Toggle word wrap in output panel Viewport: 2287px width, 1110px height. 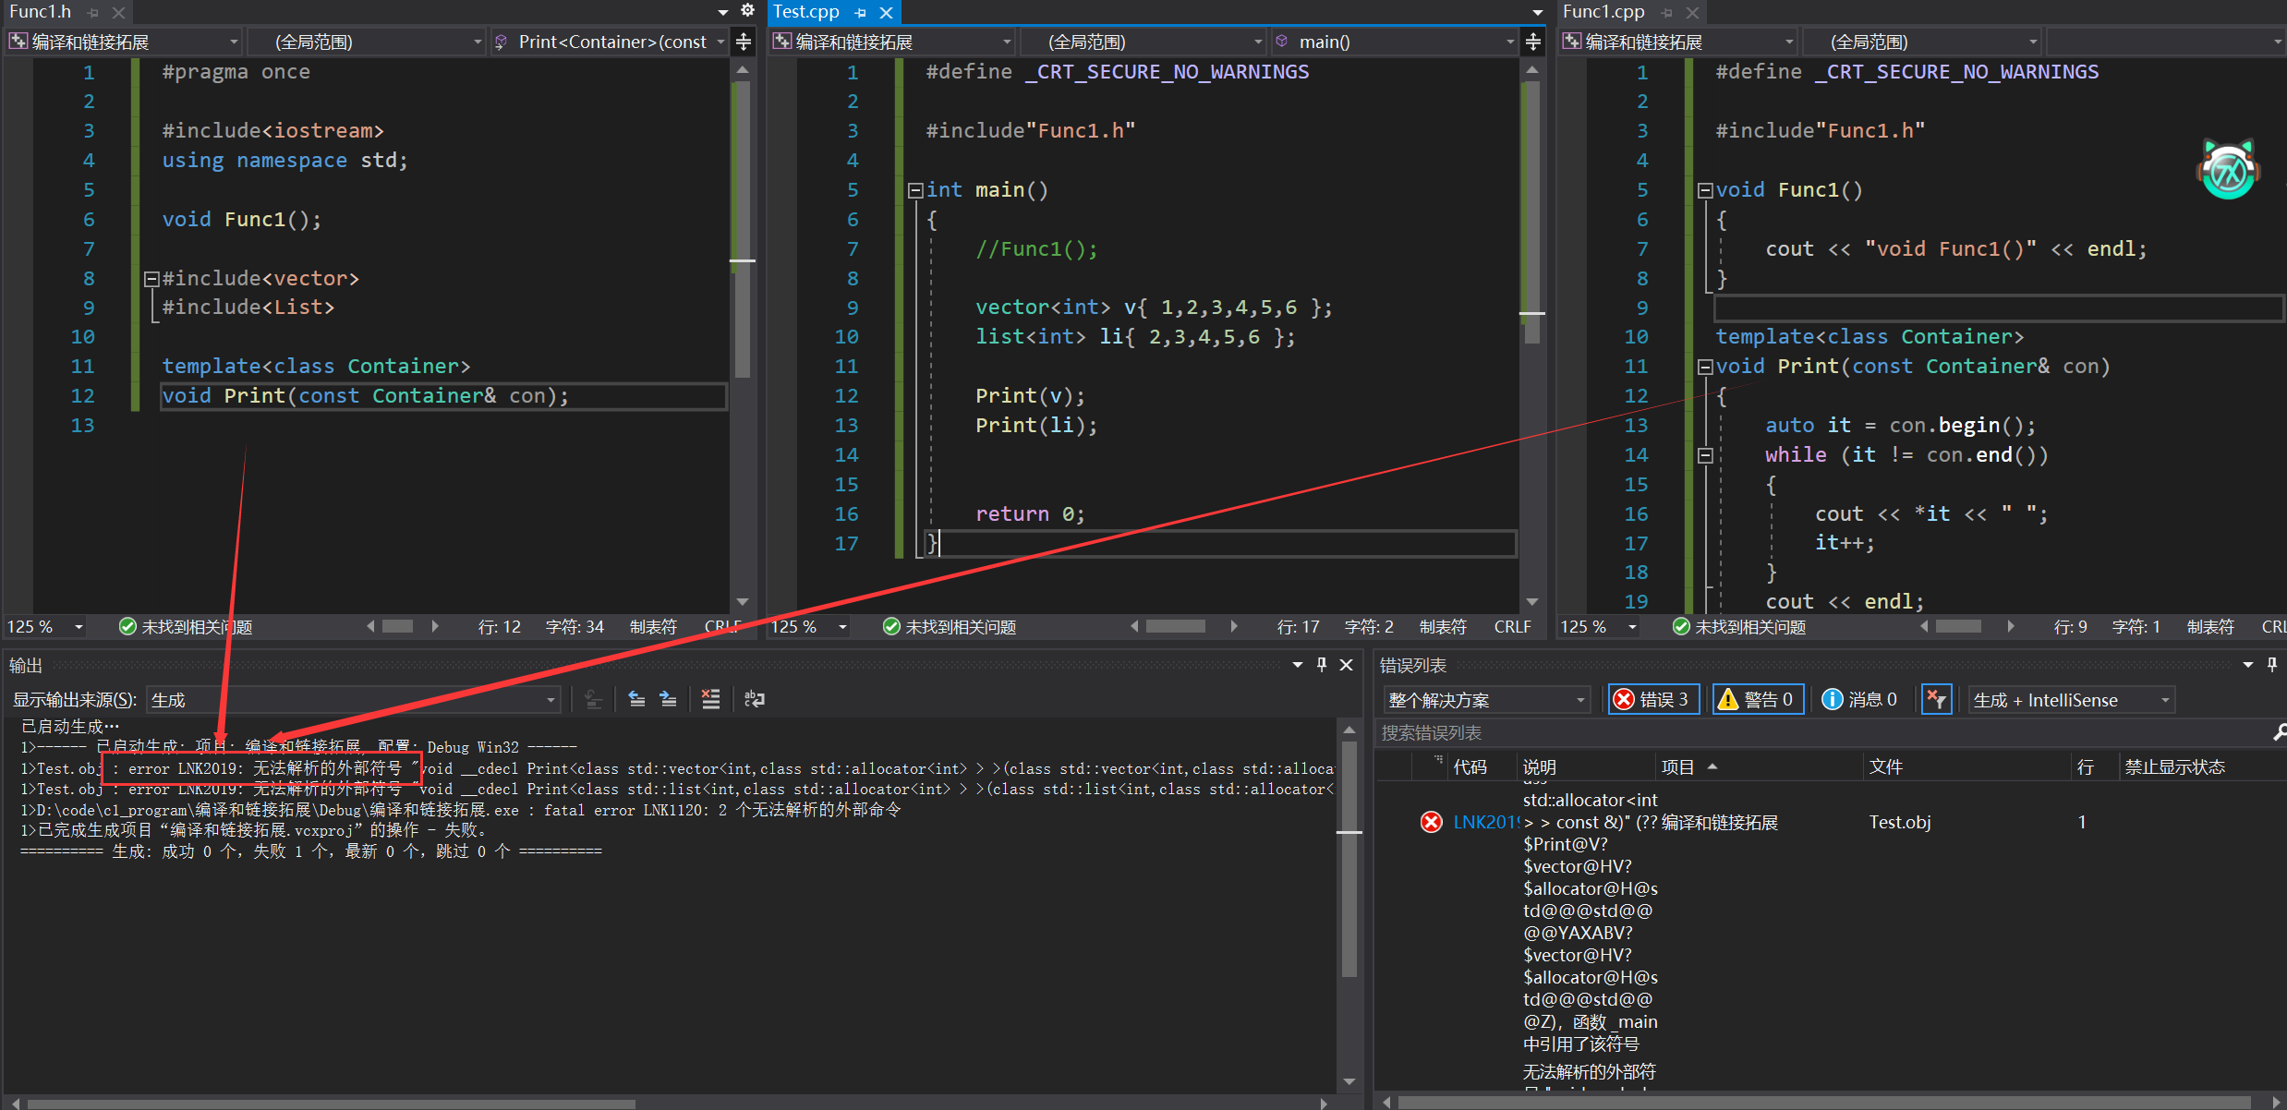755,699
